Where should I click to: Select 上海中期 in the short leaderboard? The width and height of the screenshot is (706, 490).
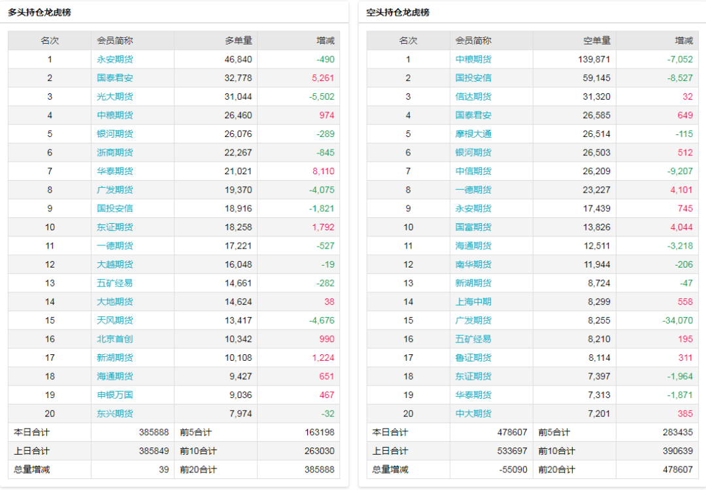pyautogui.click(x=474, y=301)
